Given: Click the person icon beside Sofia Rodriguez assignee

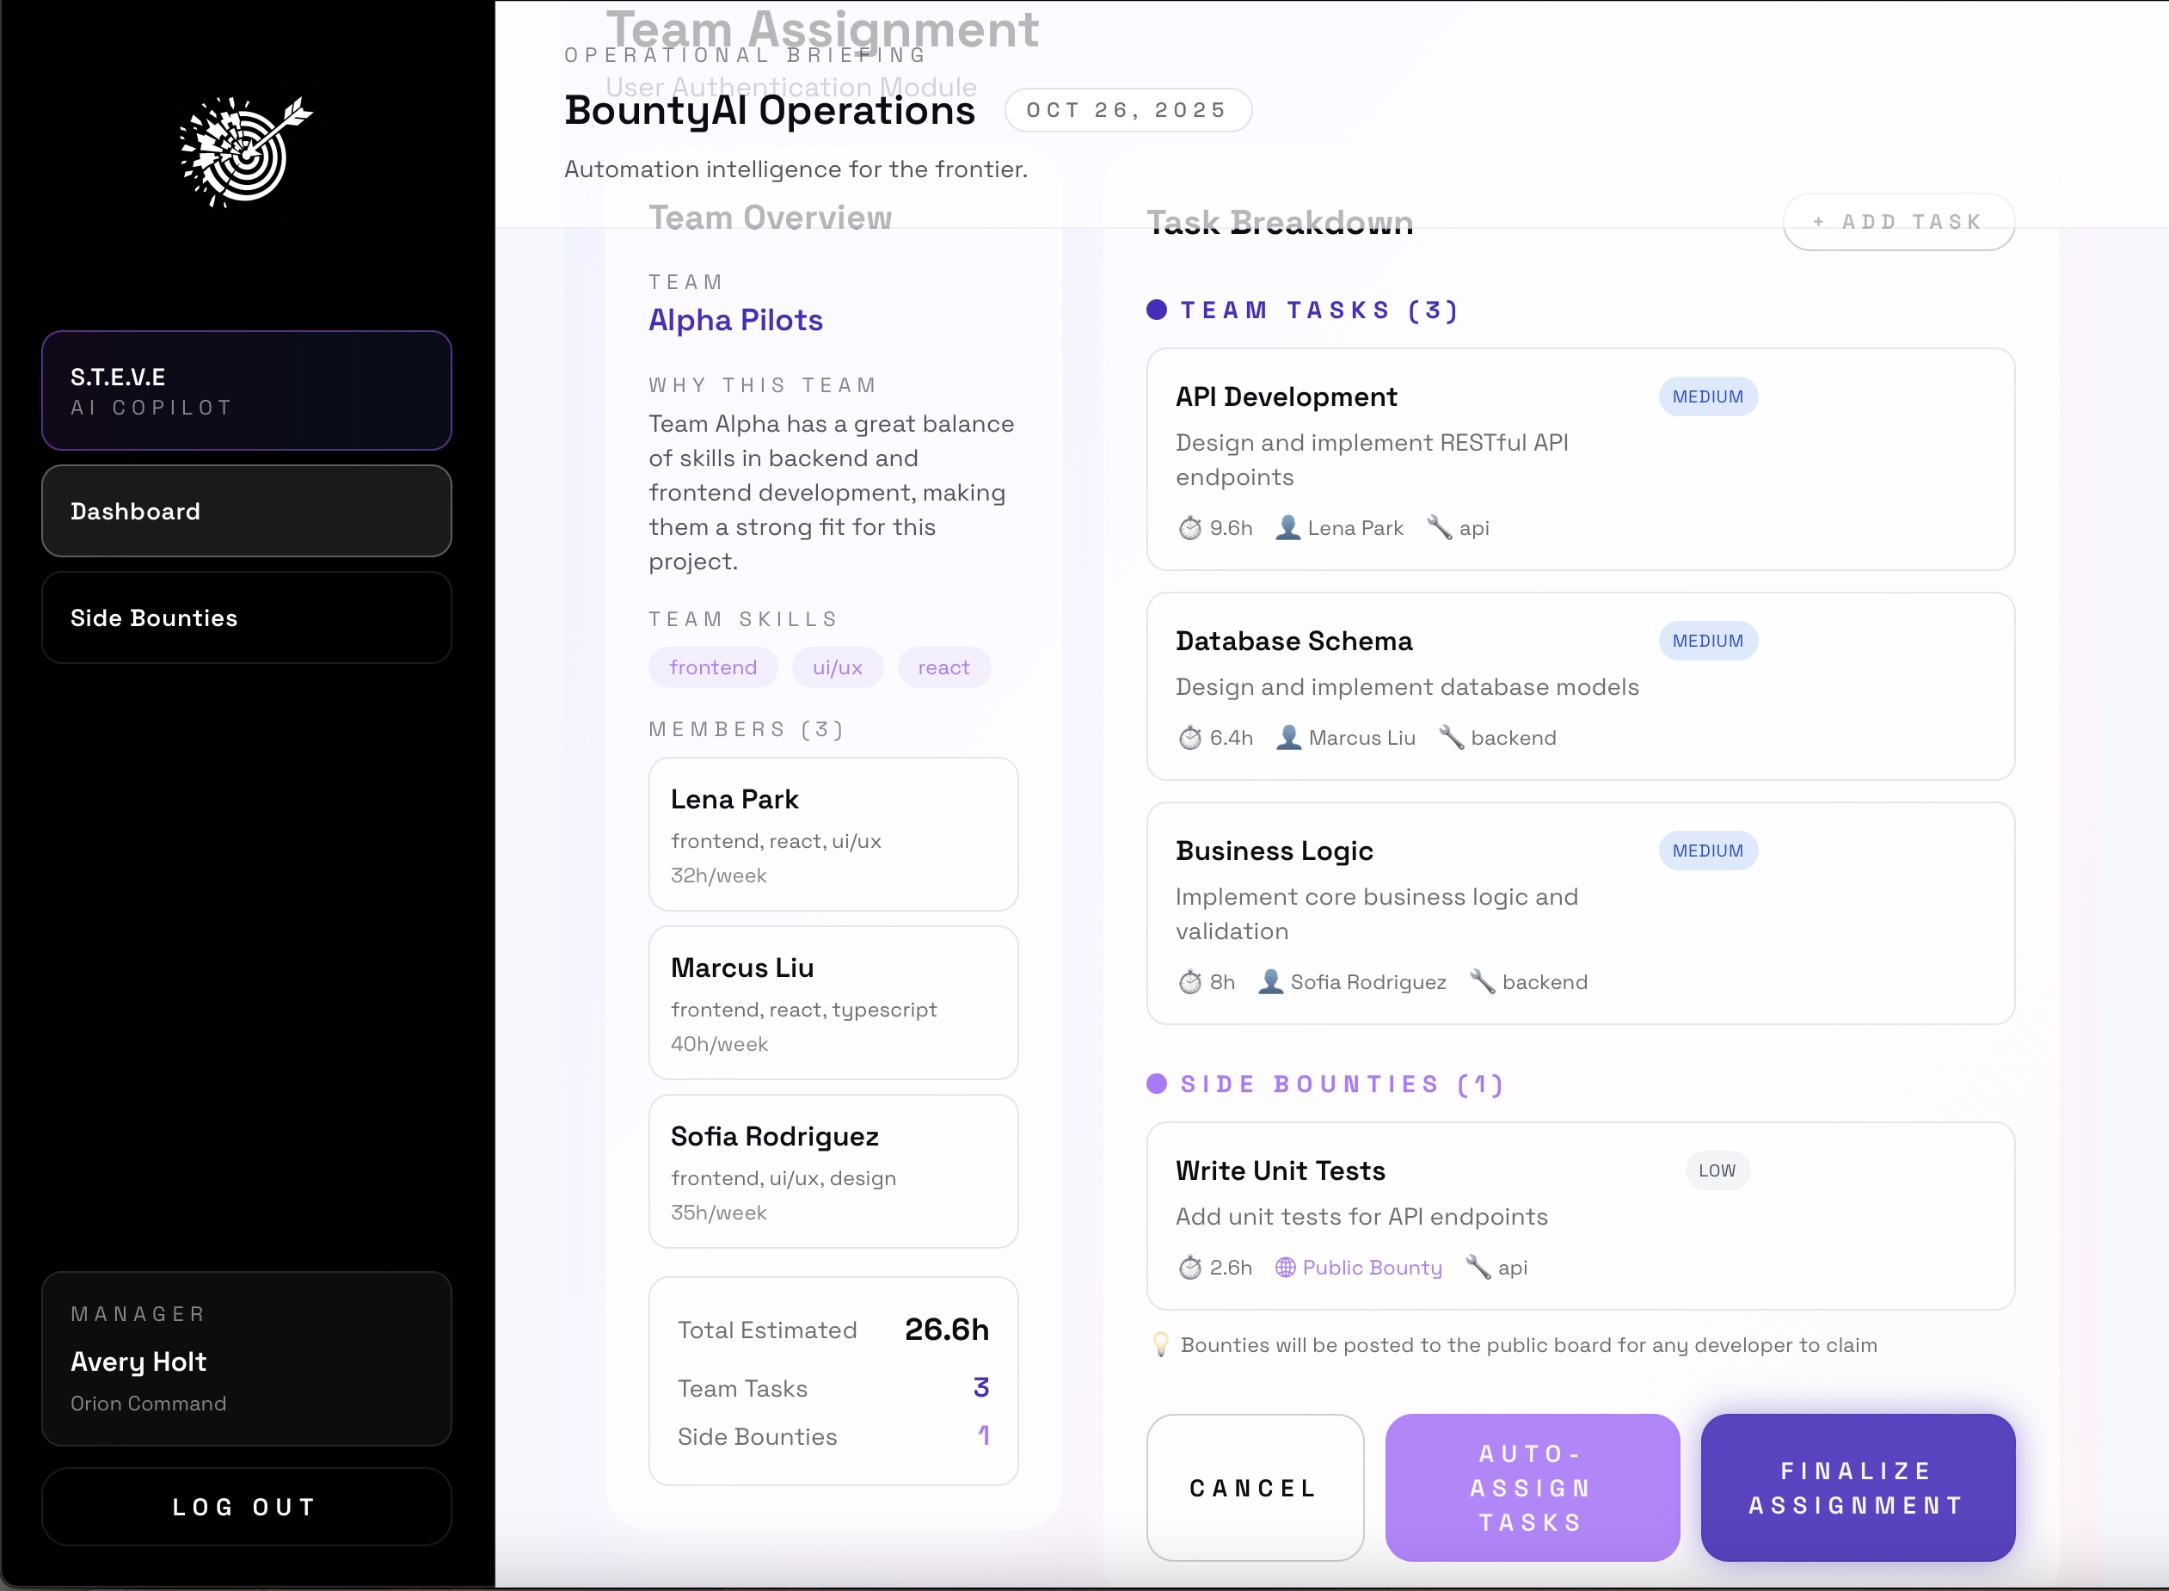Looking at the screenshot, I should pos(1270,981).
